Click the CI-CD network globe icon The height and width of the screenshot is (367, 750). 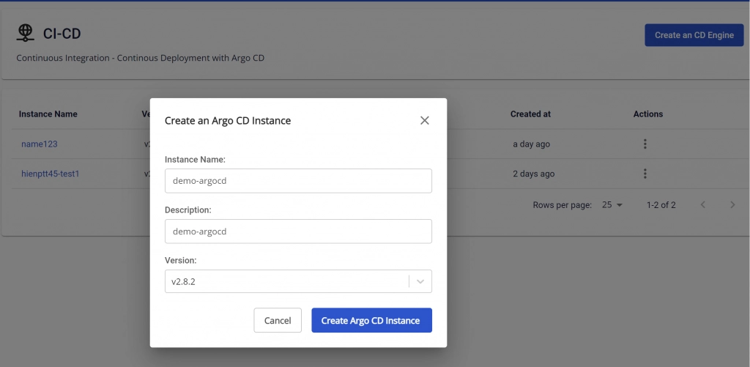pyautogui.click(x=26, y=32)
